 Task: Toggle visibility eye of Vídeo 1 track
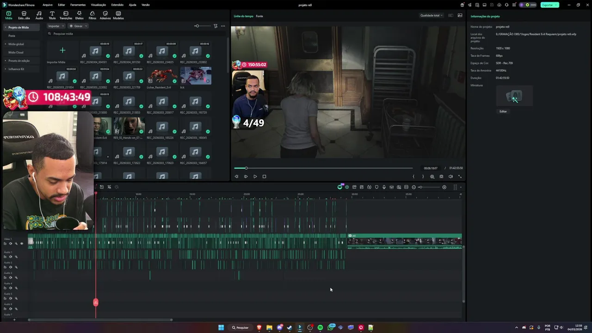[21, 244]
